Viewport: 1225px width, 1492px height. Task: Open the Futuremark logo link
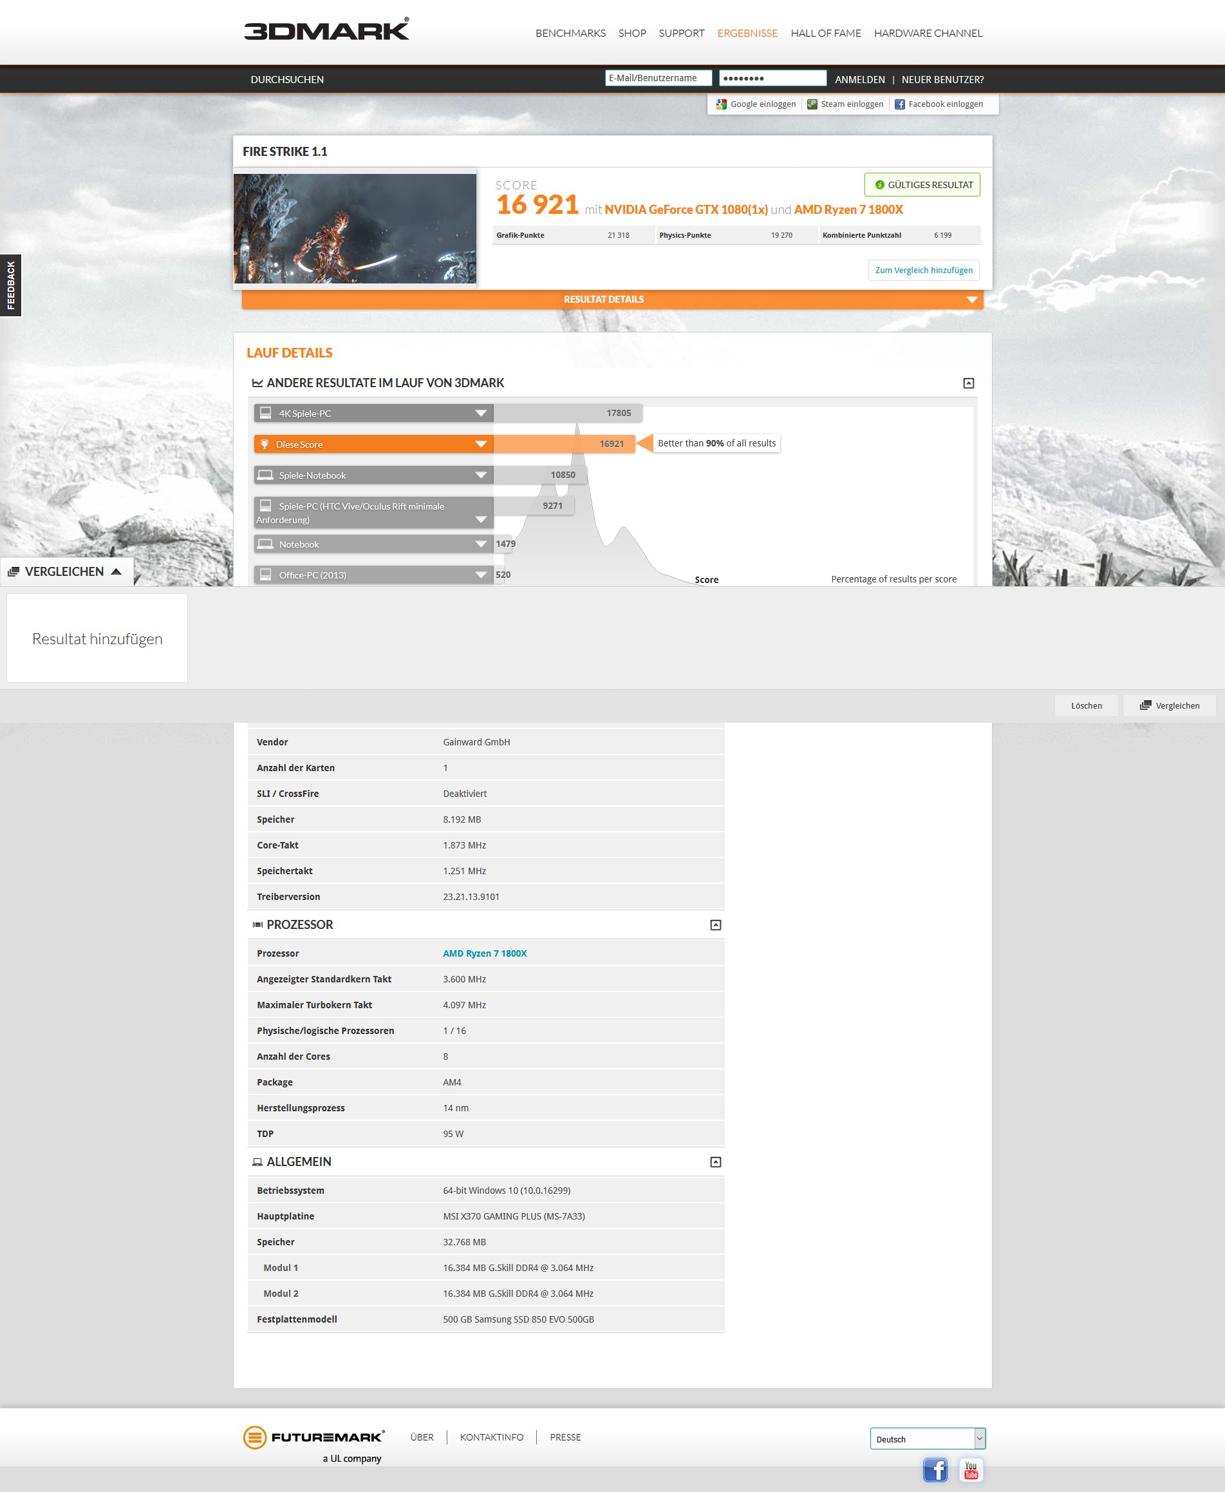point(314,1437)
